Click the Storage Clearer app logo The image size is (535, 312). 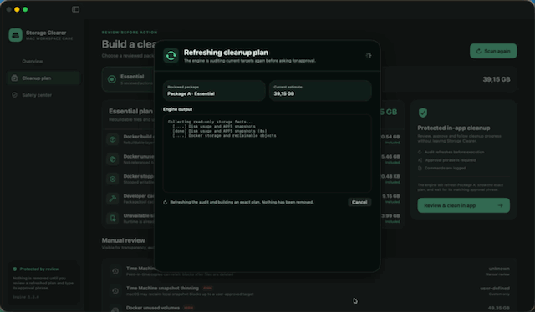pos(15,35)
